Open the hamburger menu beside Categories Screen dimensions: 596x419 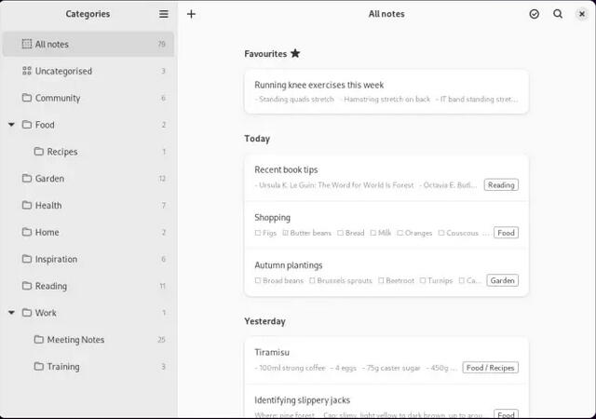[164, 14]
